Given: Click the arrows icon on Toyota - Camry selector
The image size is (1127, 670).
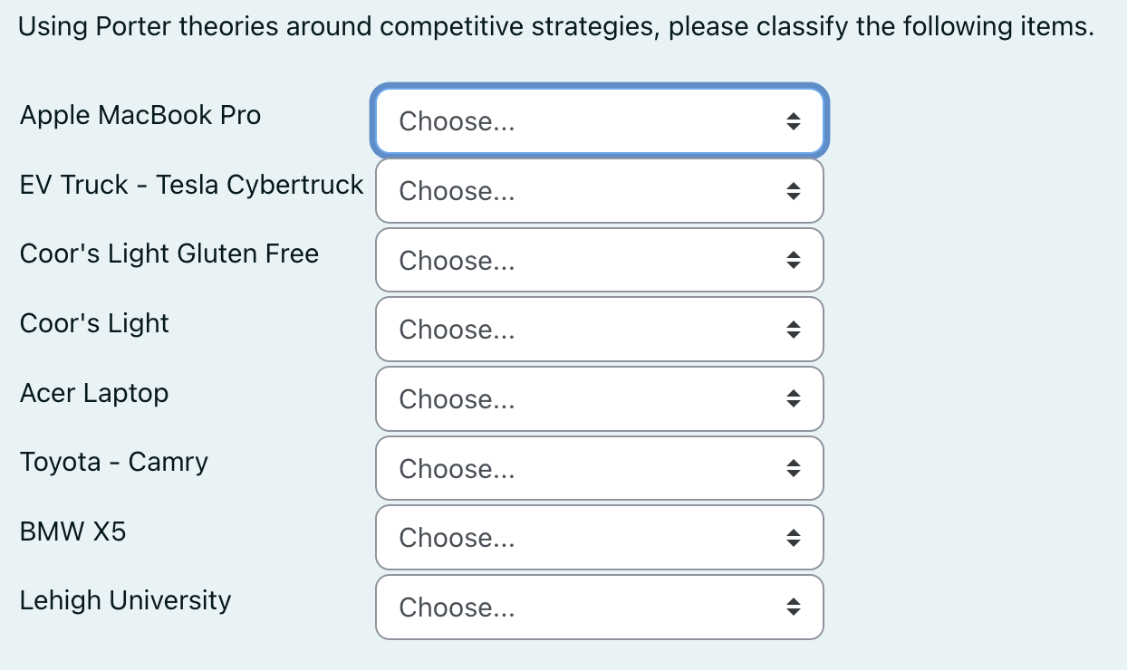Looking at the screenshot, I should pyautogui.click(x=793, y=468).
